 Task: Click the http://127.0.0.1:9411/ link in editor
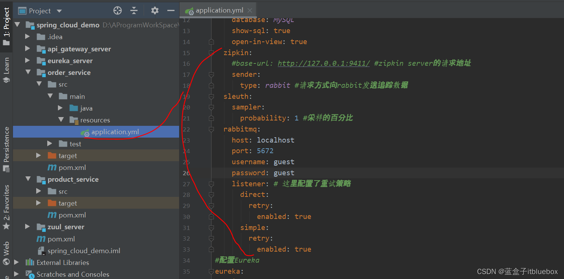click(x=324, y=63)
